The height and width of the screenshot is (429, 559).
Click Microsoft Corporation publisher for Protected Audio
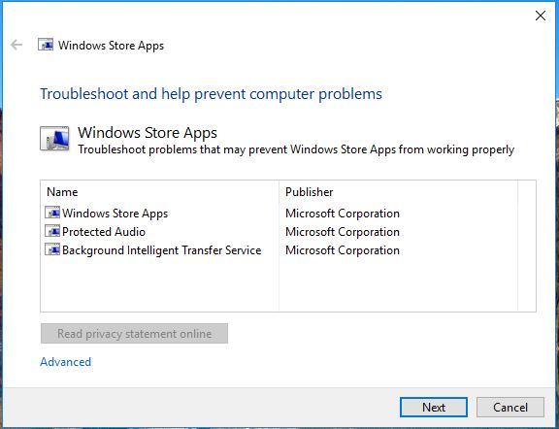click(x=343, y=232)
